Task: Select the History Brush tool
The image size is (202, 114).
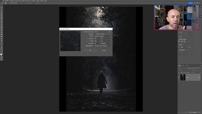Action: pos(2,28)
